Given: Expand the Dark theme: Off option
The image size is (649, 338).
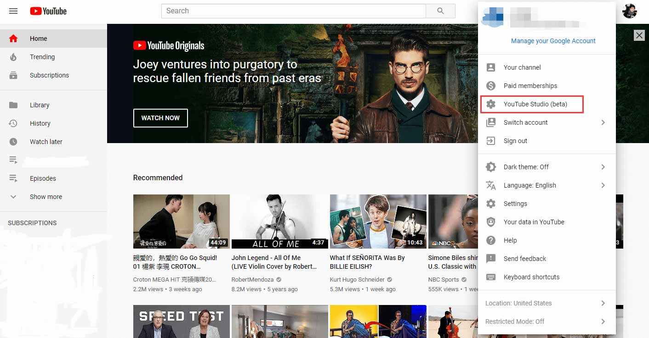Looking at the screenshot, I should pyautogui.click(x=547, y=167).
